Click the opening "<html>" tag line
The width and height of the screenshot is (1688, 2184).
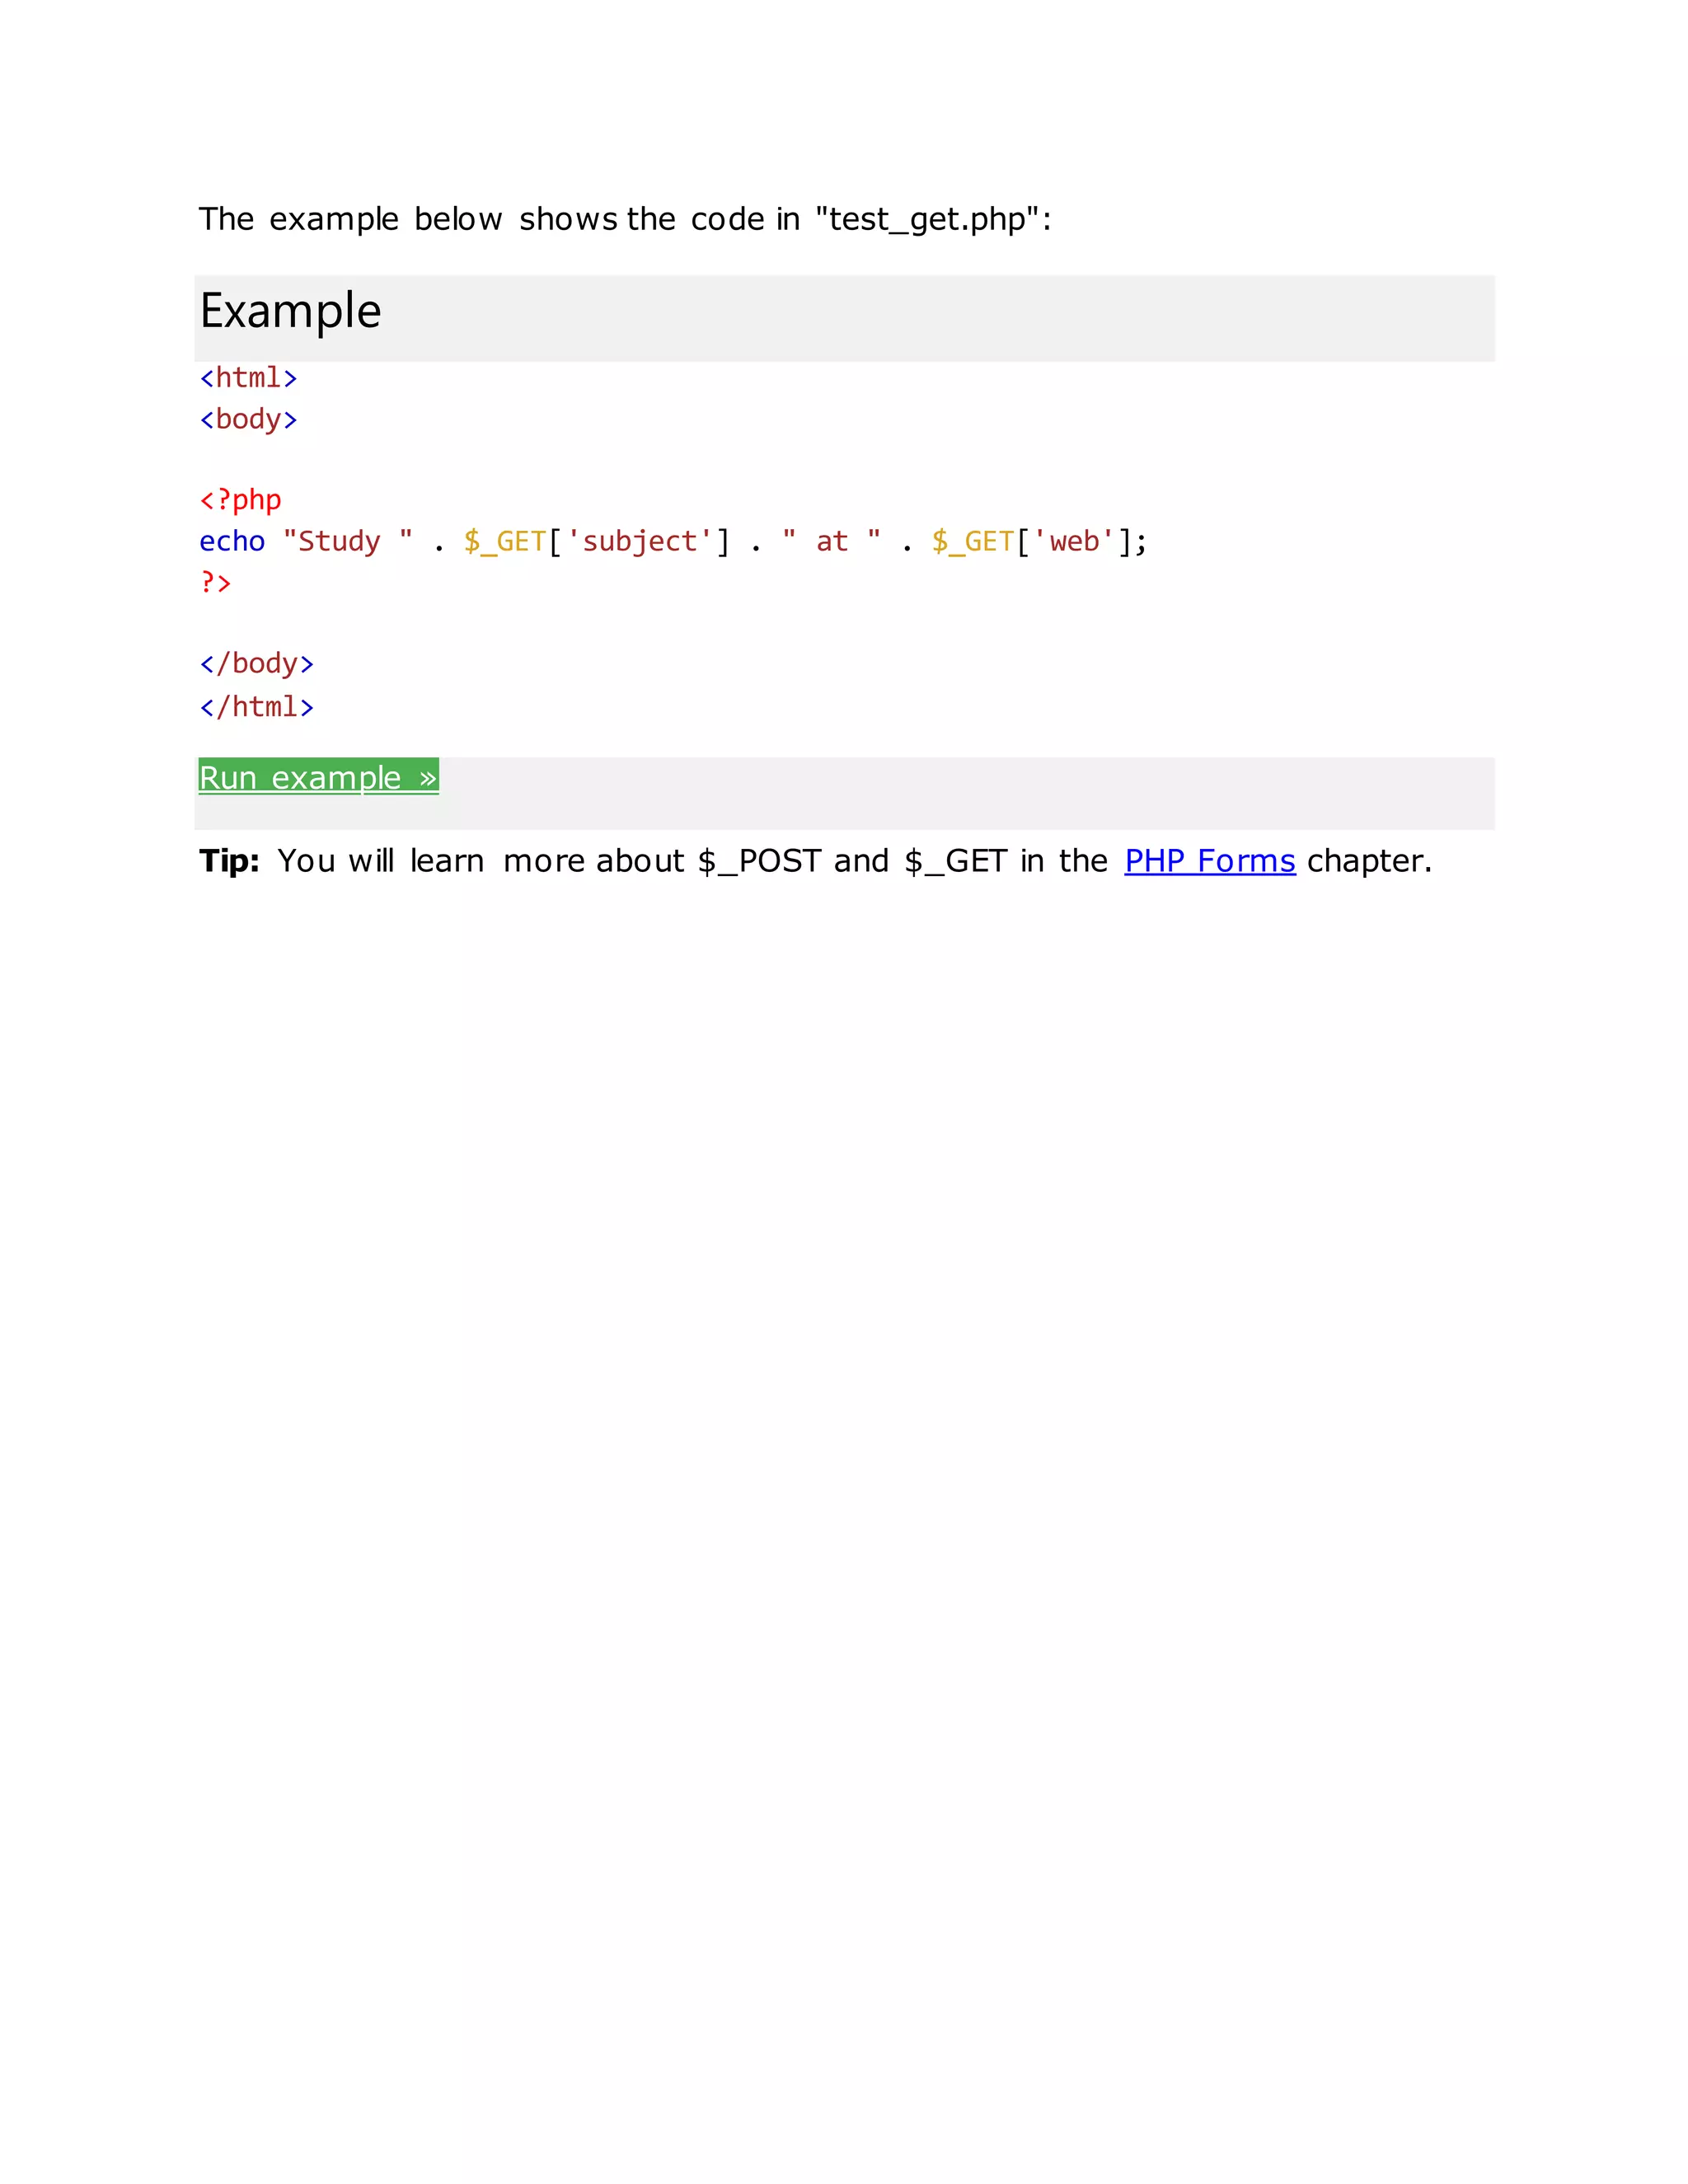pyautogui.click(x=248, y=378)
